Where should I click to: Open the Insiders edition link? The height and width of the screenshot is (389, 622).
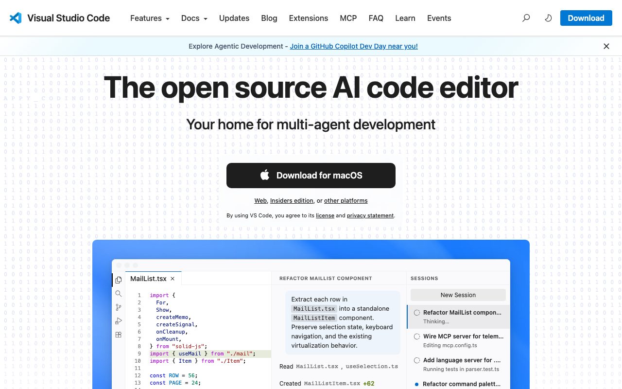292,201
